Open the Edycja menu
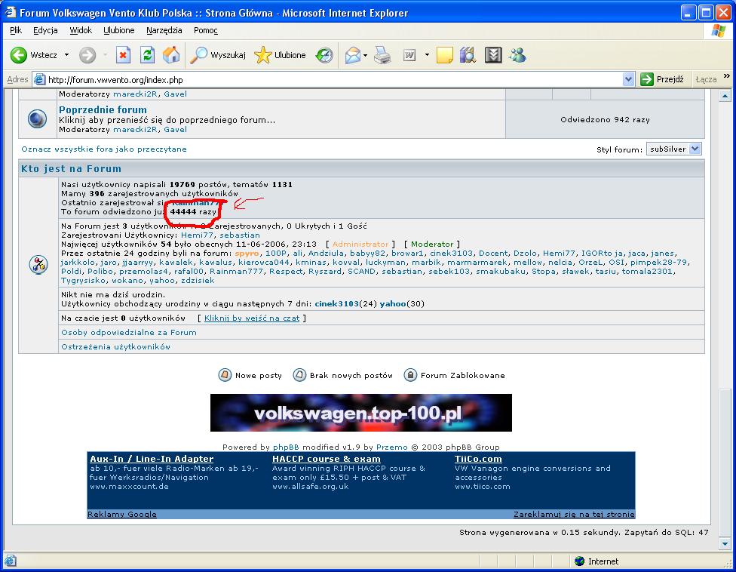The image size is (736, 572). click(45, 30)
